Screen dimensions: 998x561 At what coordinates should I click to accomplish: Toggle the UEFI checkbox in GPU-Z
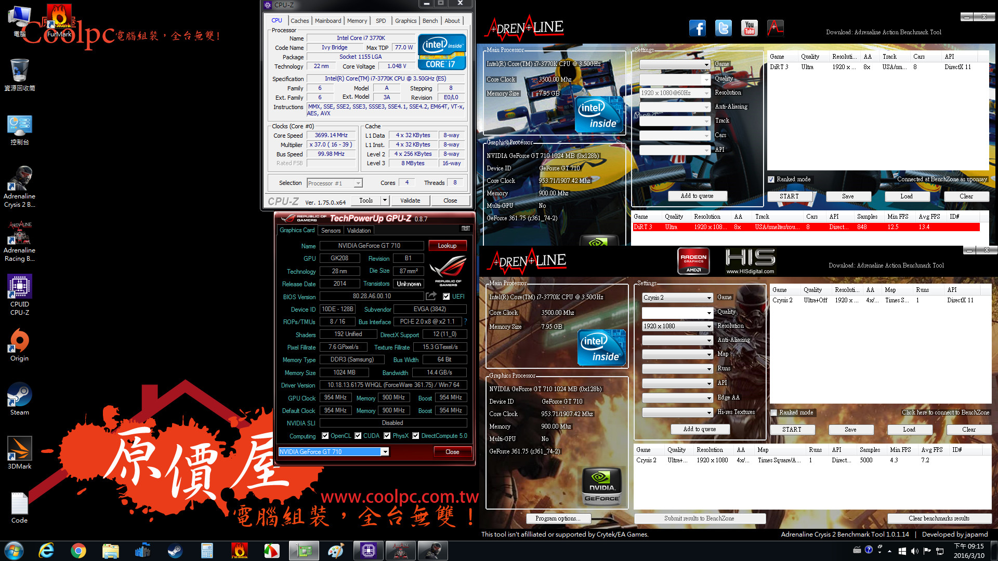pyautogui.click(x=446, y=296)
